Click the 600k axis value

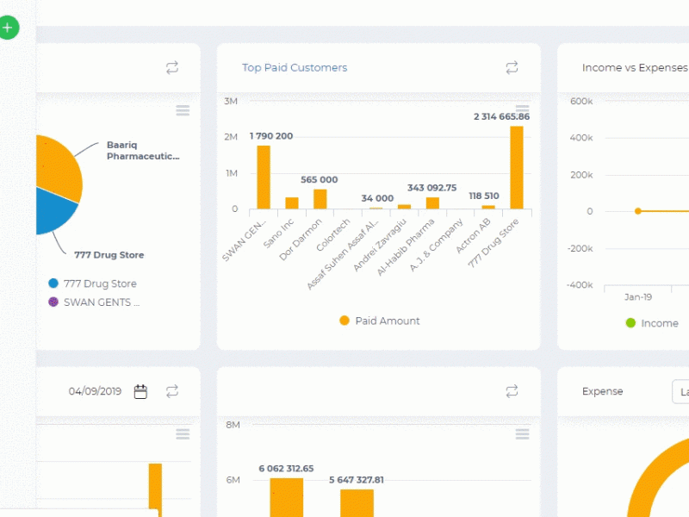tap(581, 101)
